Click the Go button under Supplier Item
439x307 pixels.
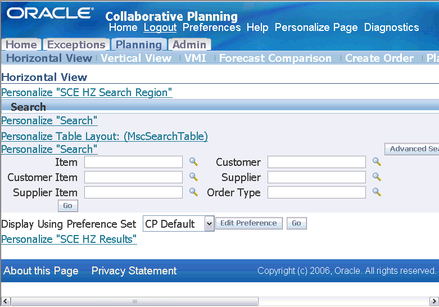(68, 206)
